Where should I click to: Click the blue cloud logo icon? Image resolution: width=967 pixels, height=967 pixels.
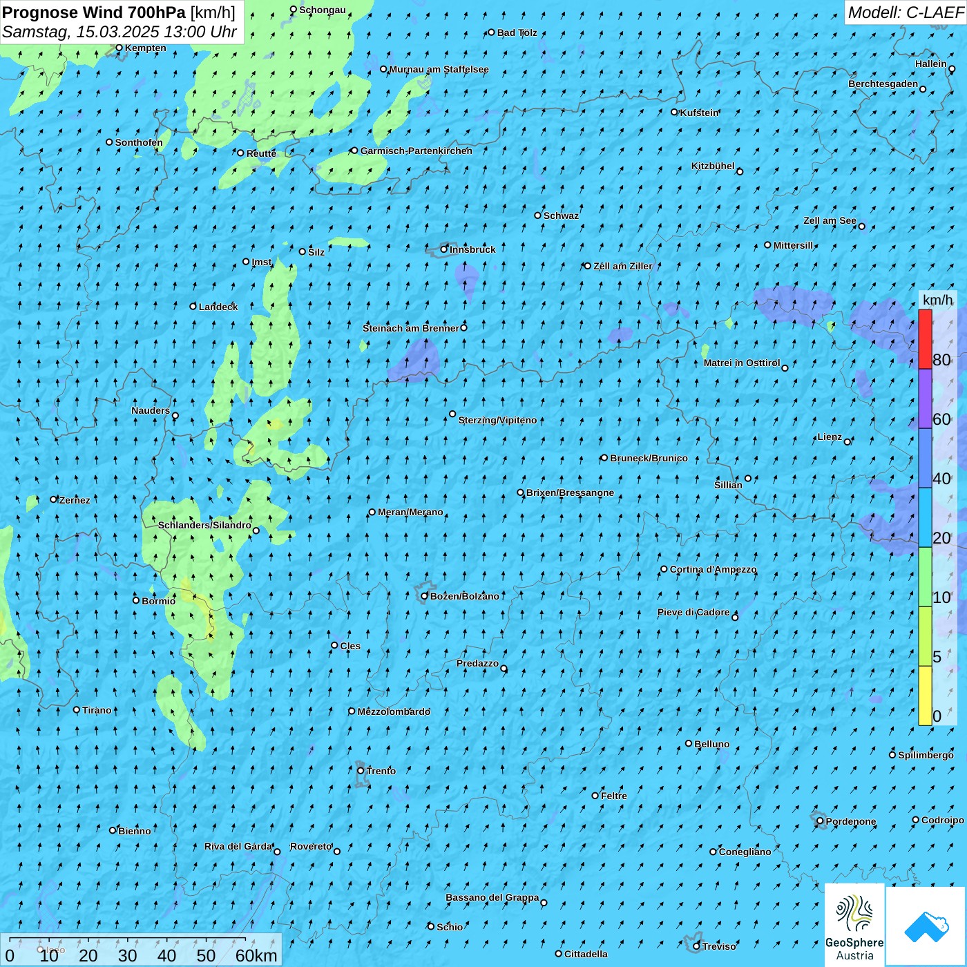pyautogui.click(x=926, y=926)
